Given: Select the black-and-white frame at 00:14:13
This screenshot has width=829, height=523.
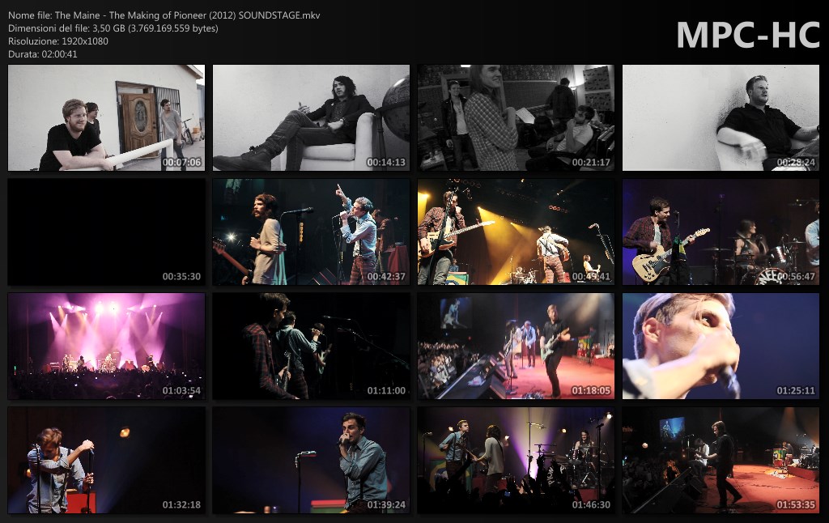Looking at the screenshot, I should pos(311,118).
